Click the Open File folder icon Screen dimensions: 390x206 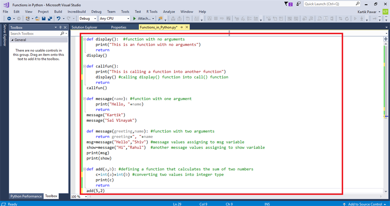point(38,18)
